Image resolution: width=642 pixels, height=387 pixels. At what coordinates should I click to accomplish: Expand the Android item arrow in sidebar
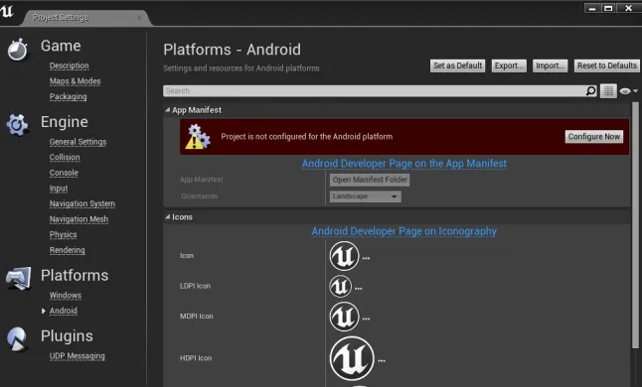44,311
